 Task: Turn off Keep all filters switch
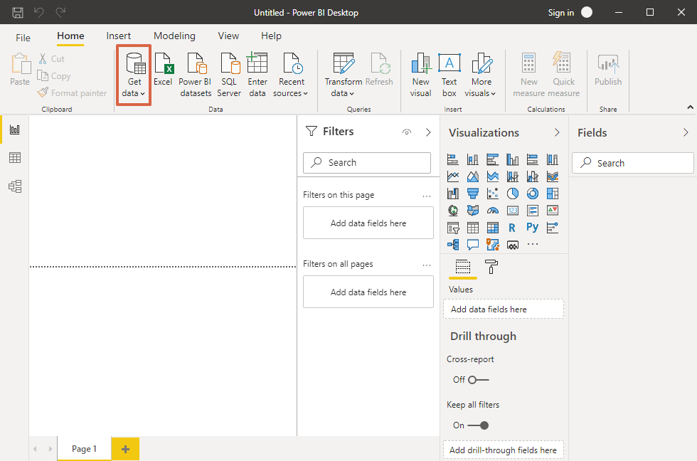478,425
